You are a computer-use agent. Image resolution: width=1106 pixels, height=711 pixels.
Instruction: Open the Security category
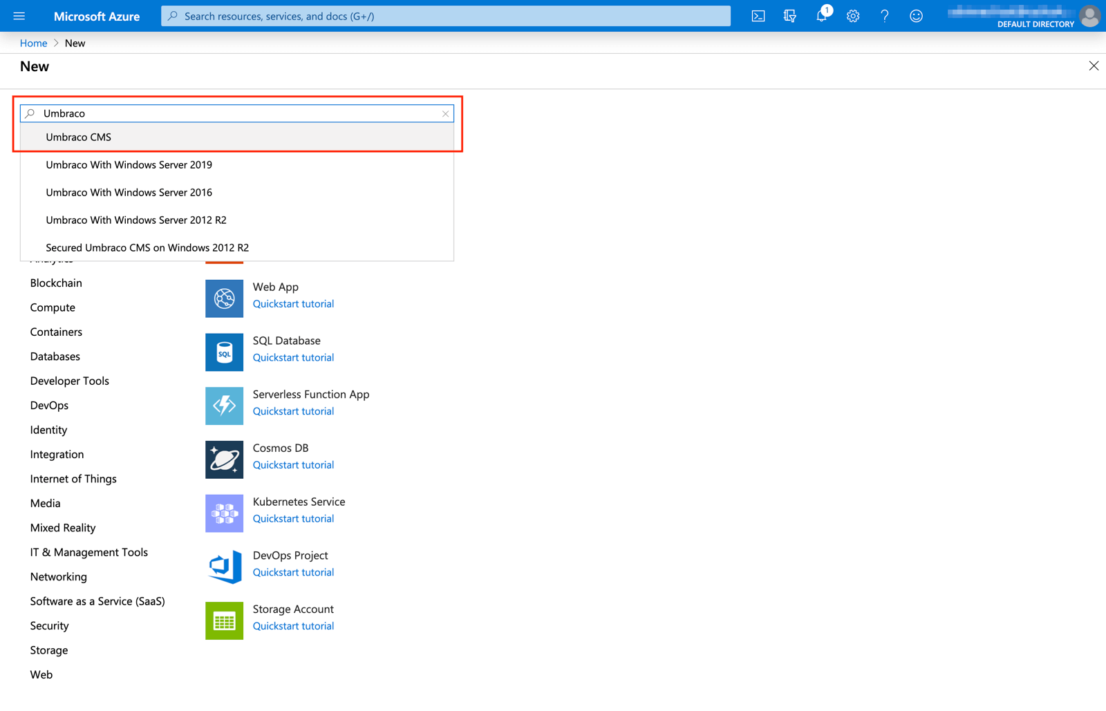[49, 626]
